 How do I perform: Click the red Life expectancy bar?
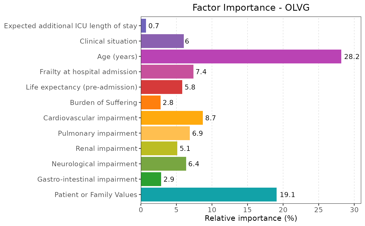coord(161,87)
